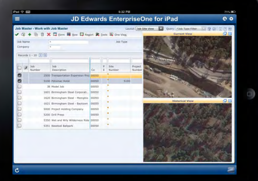
Task: Click the filter box above Job Number column
Action: (39, 61)
